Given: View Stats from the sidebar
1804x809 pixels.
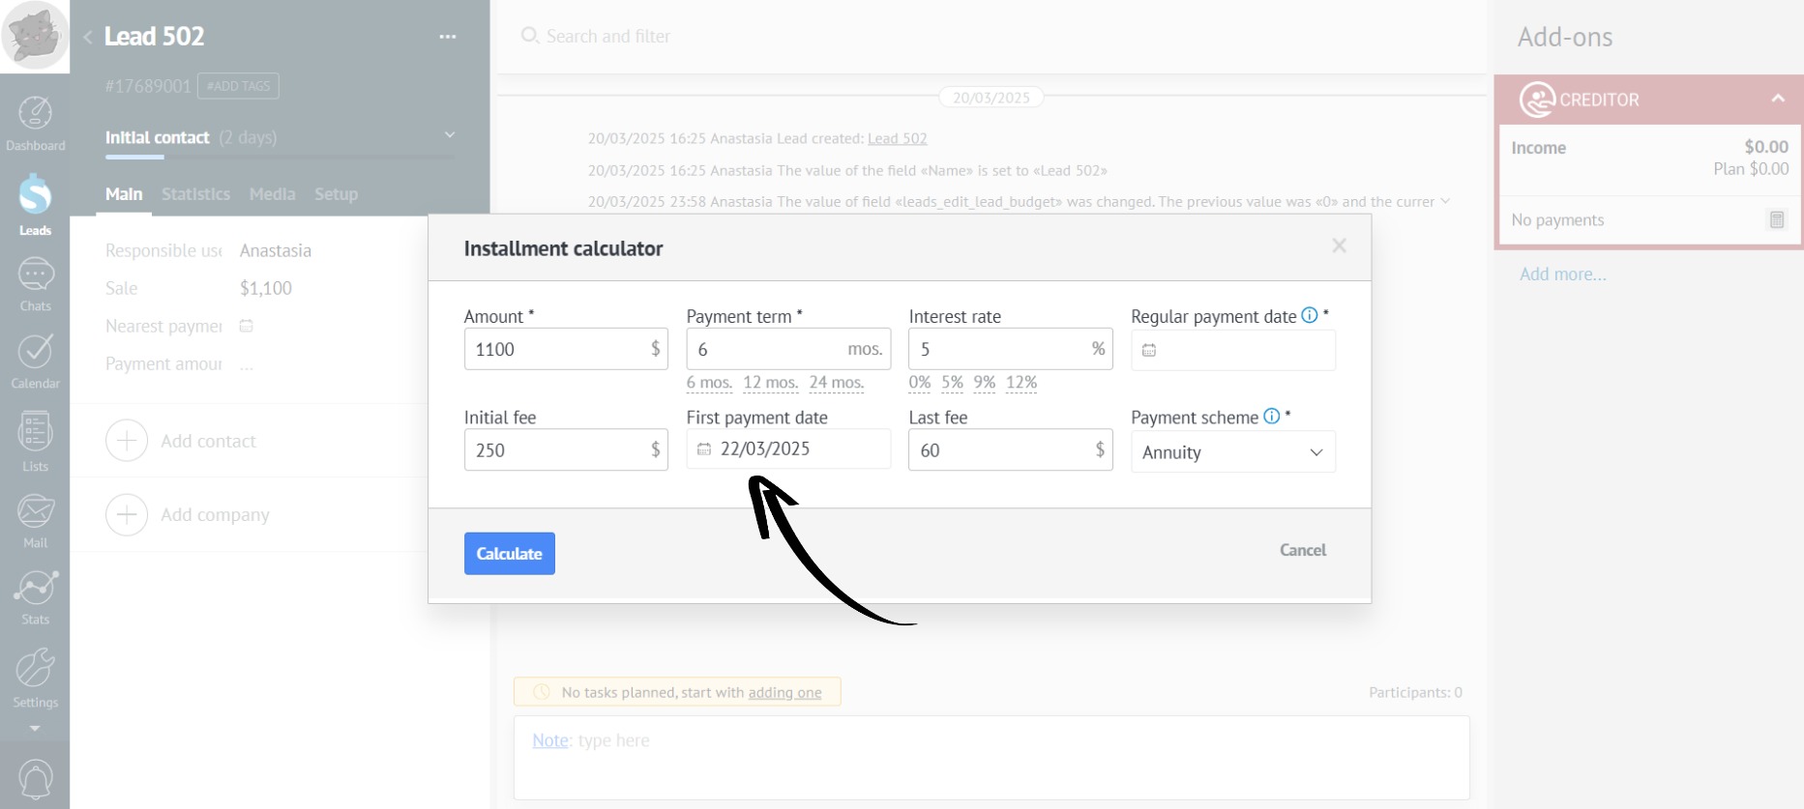Looking at the screenshot, I should [35, 596].
